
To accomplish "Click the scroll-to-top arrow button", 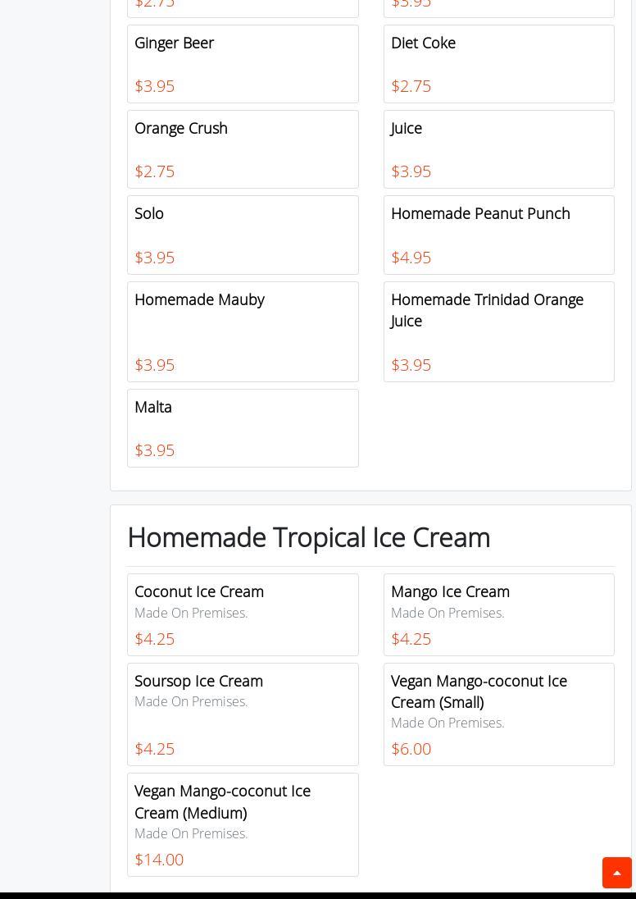I will [x=616, y=873].
